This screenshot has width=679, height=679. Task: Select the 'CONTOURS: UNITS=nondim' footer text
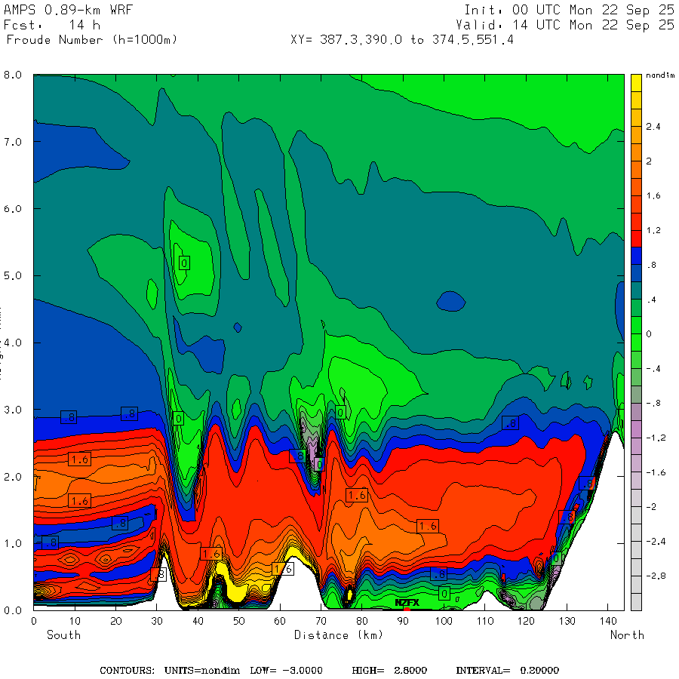170,671
